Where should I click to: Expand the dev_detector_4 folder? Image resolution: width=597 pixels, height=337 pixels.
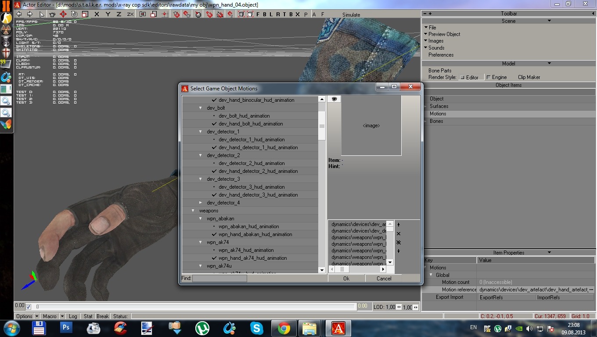(201, 203)
